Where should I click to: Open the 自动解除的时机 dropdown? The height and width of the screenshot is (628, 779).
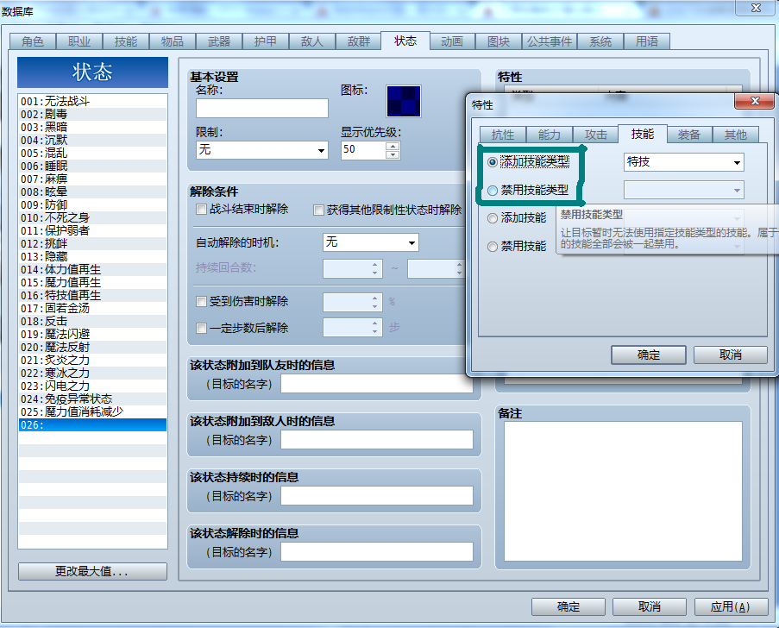[371, 242]
